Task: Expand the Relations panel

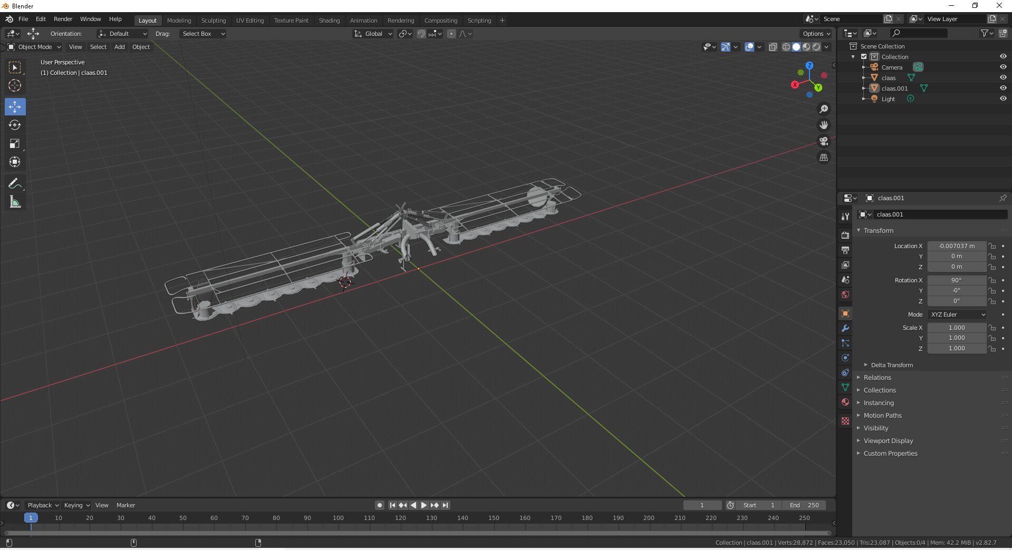Action: tap(877, 378)
